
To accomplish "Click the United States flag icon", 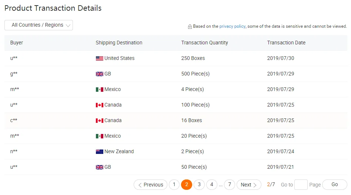I will point(99,58).
